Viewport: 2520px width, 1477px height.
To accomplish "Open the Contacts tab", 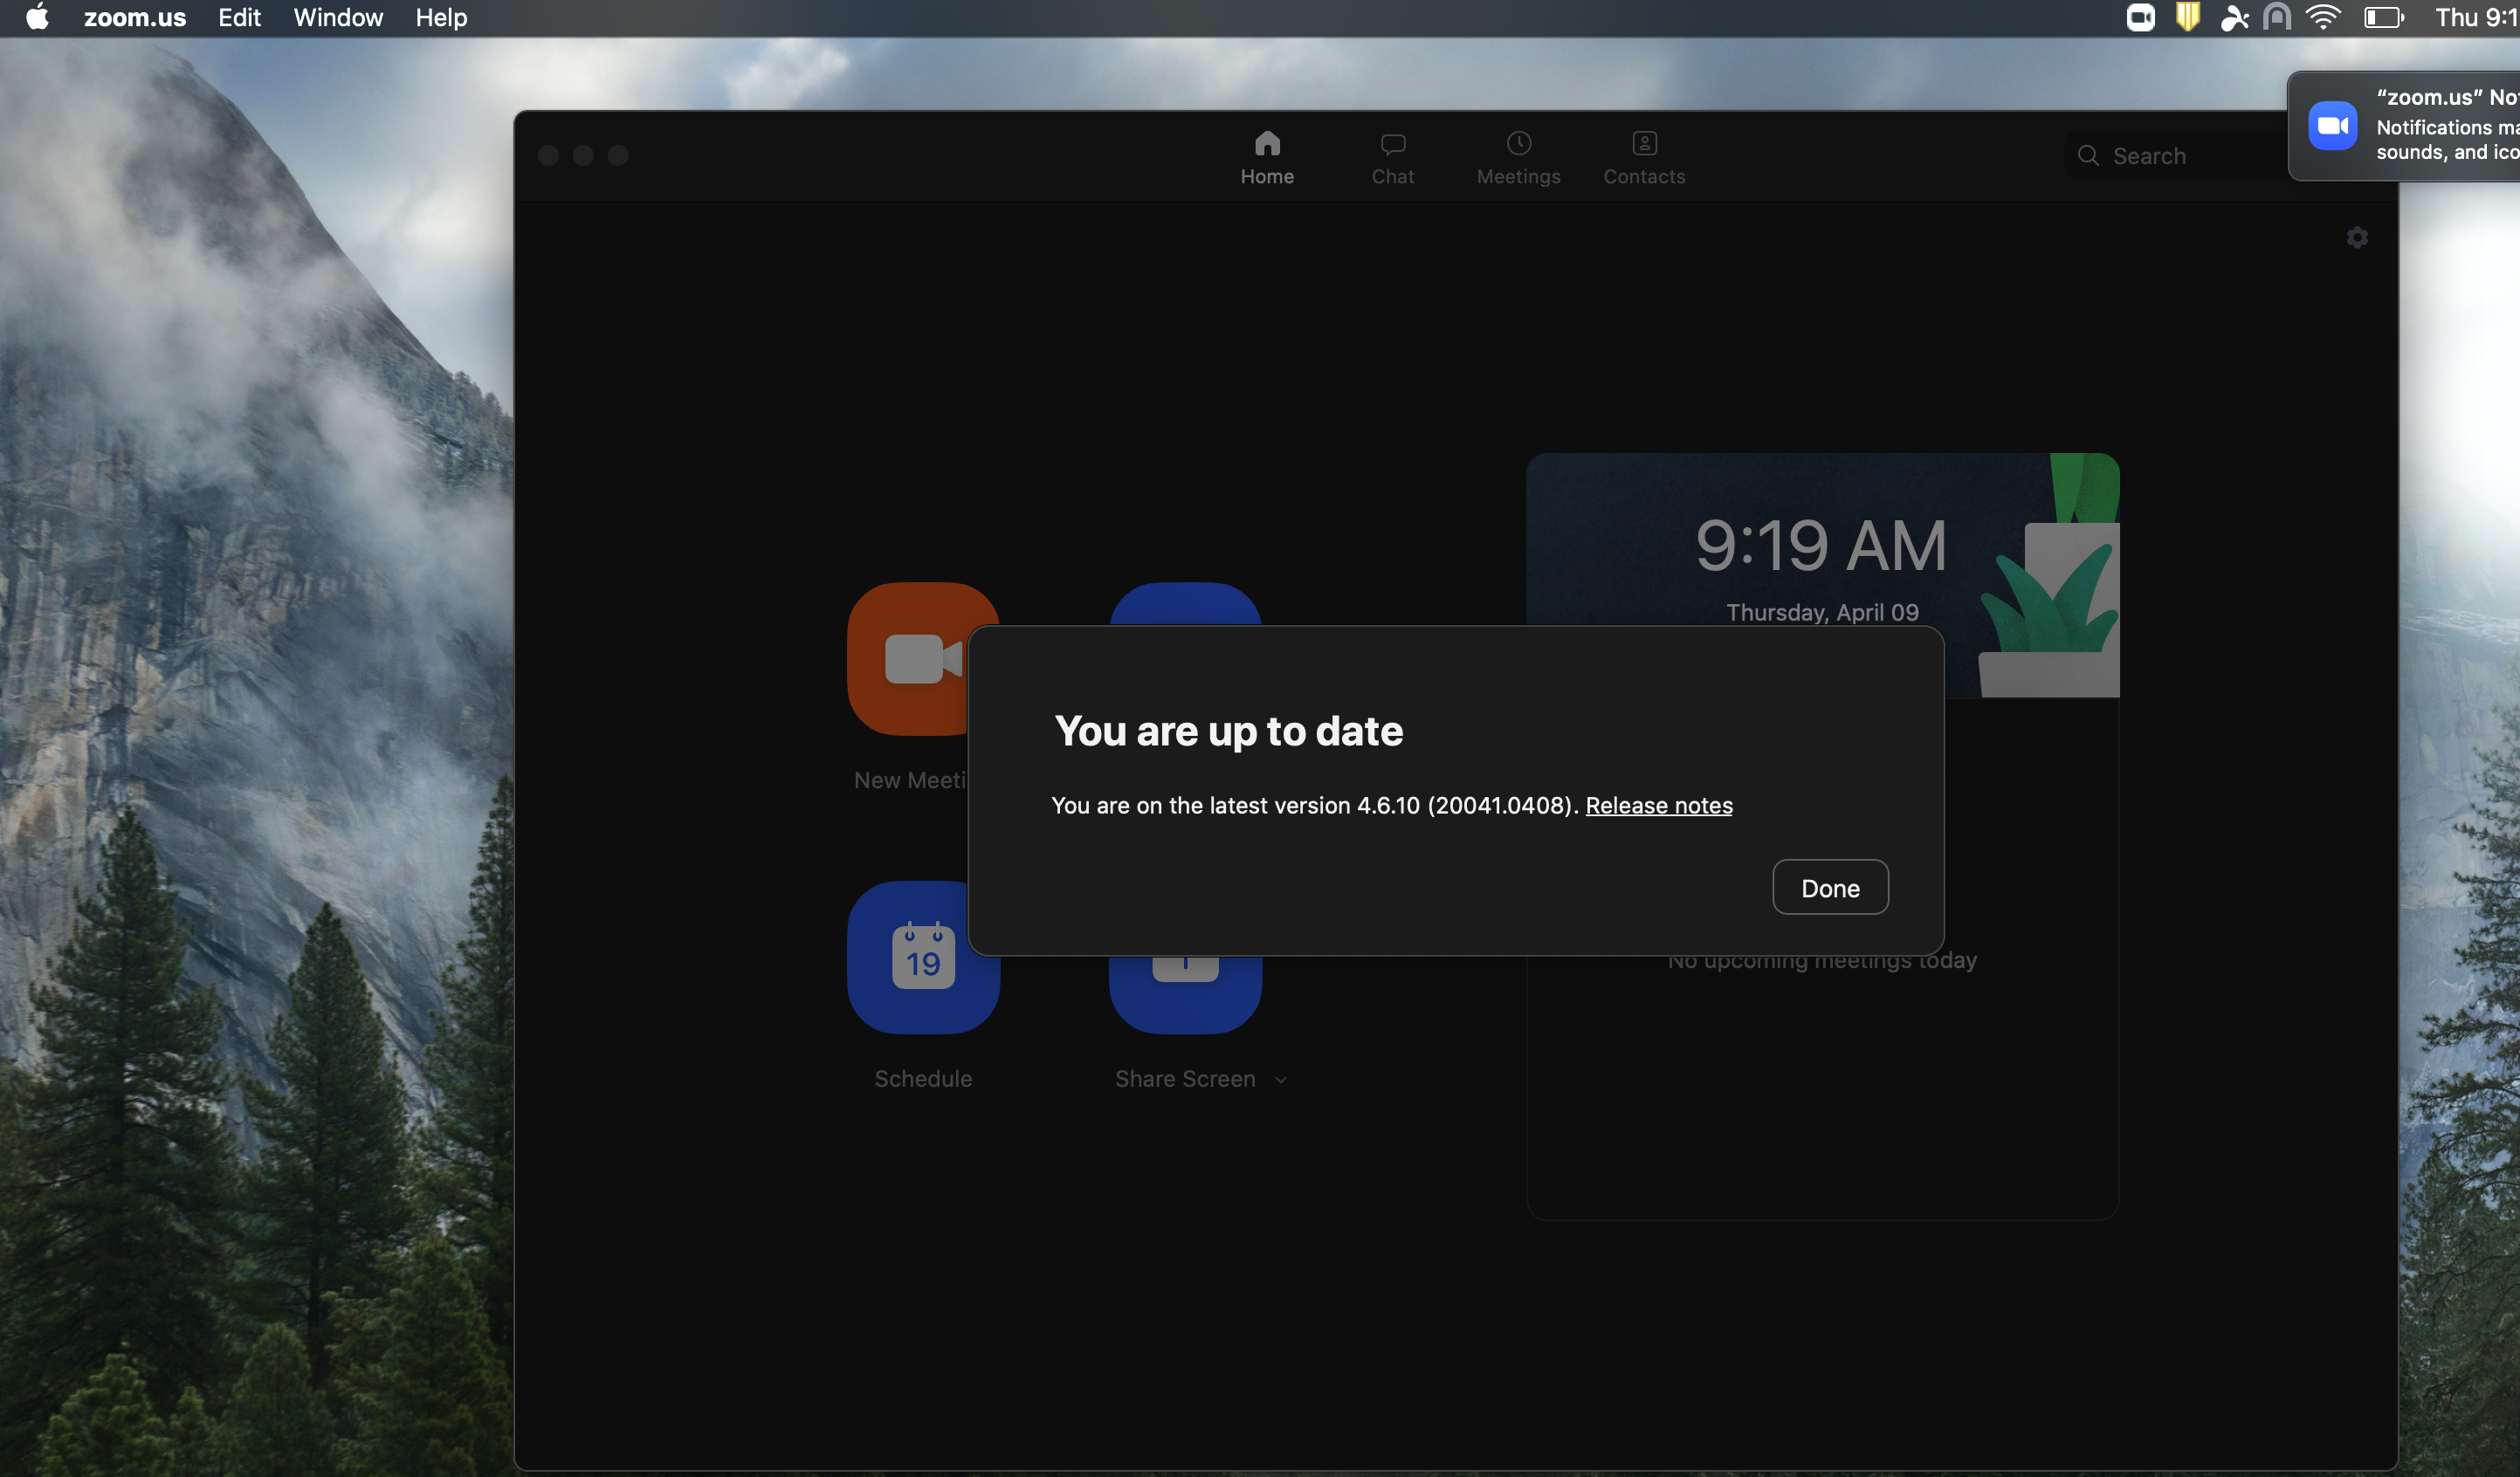I will 1644,158.
